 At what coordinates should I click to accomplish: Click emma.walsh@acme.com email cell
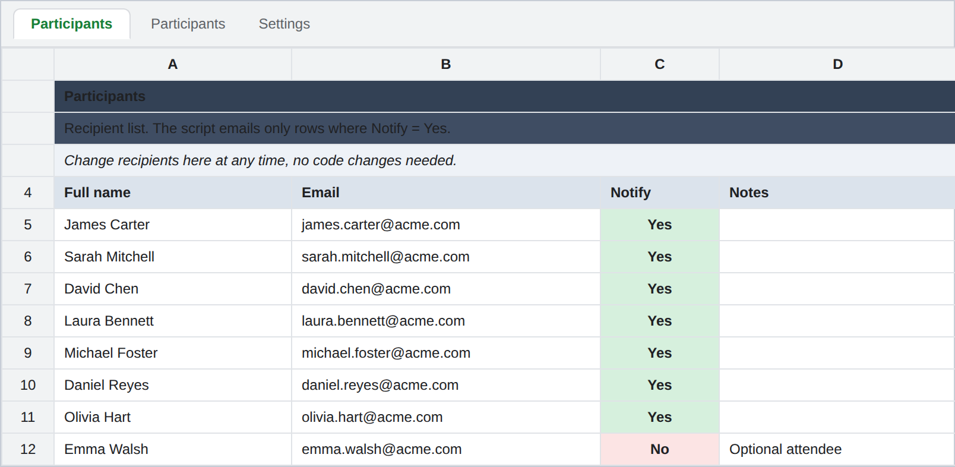tap(446, 449)
